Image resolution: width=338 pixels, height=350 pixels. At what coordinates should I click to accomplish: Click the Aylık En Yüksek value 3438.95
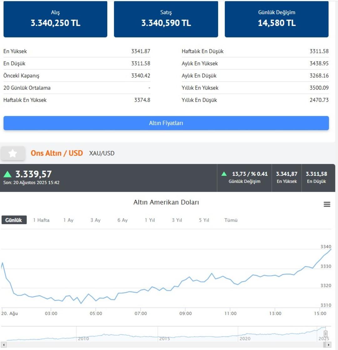(x=319, y=63)
